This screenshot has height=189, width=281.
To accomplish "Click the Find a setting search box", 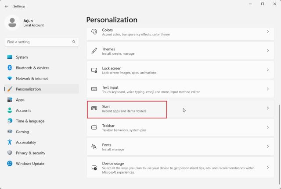I will (42, 42).
